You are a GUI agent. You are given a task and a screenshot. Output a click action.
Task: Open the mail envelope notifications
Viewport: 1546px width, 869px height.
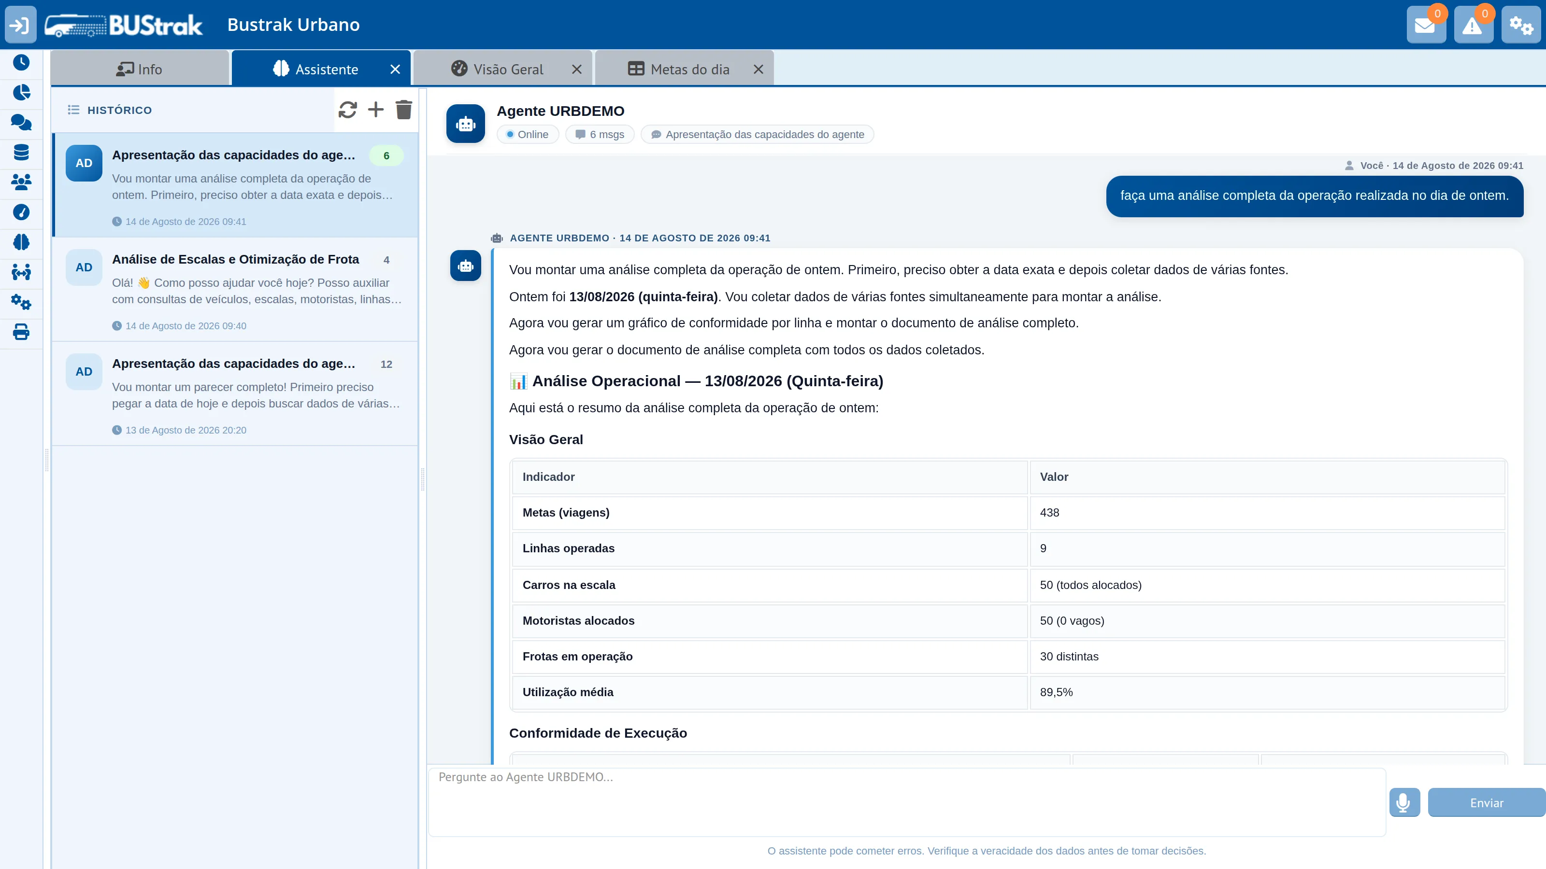click(1426, 25)
